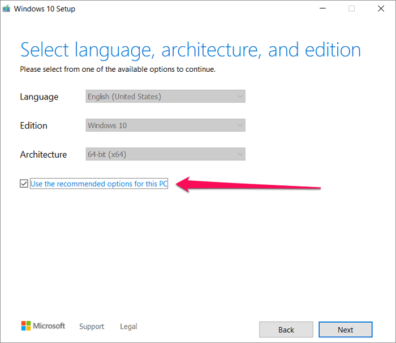Open the Edition combo box showing Windows 10
Image resolution: width=396 pixels, height=343 pixels.
(165, 125)
